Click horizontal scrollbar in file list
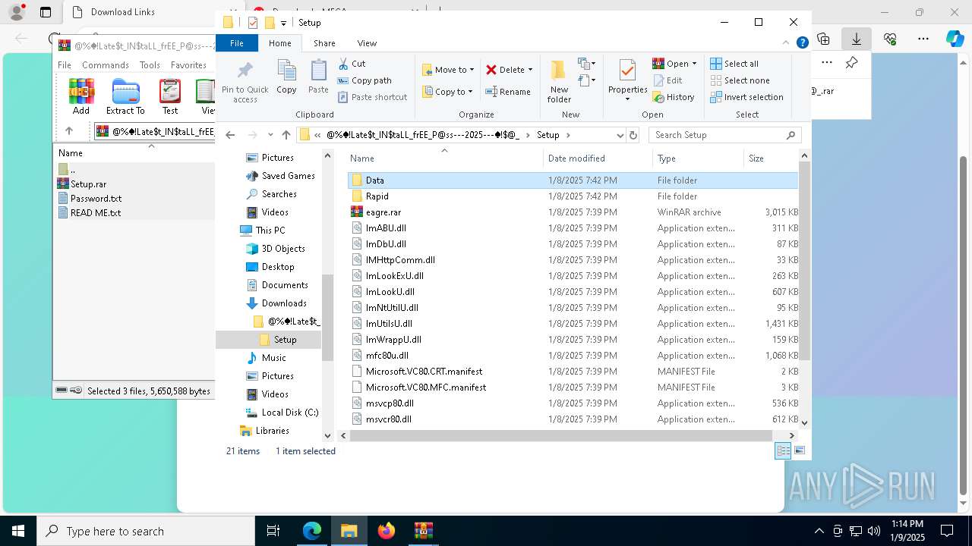This screenshot has height=546, width=972. coord(561,435)
